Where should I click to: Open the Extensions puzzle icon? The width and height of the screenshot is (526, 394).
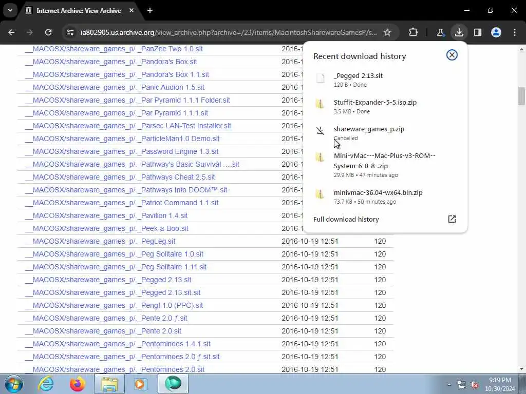414,32
